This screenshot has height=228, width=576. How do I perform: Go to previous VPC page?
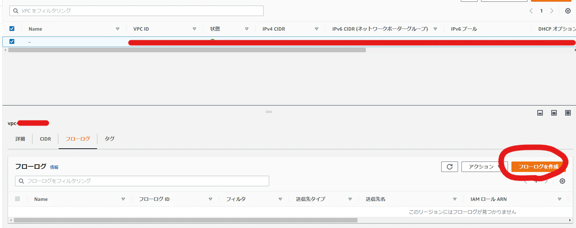pyautogui.click(x=531, y=11)
